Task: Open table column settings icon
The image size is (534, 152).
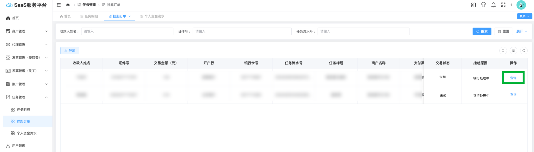Action: 513,51
